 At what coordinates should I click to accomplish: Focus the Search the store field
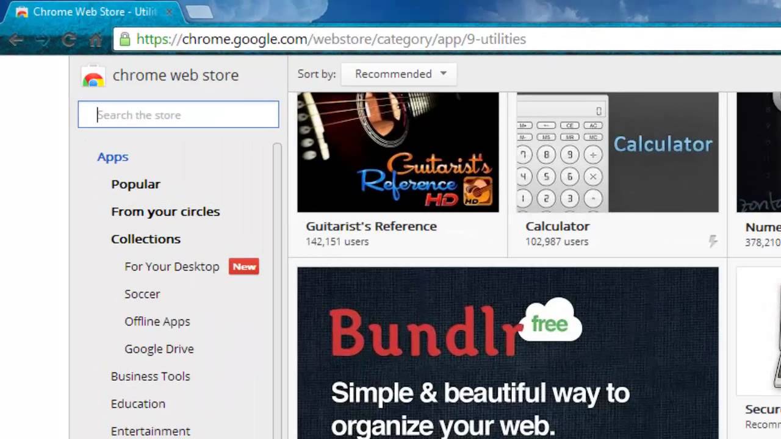coord(178,115)
